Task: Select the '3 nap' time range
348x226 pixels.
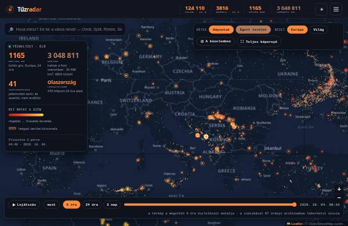Action: [x=111, y=205]
